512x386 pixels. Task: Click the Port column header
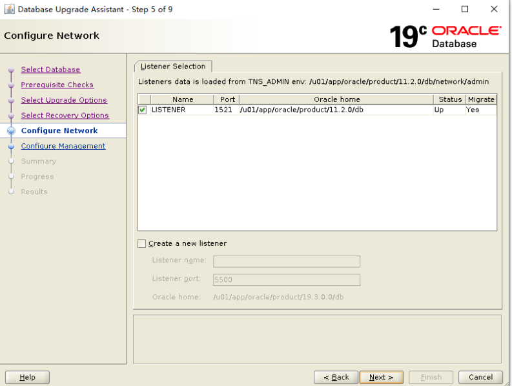click(227, 99)
